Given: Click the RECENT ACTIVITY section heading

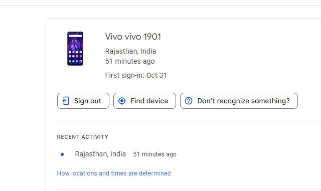Looking at the screenshot, I should [x=82, y=137].
